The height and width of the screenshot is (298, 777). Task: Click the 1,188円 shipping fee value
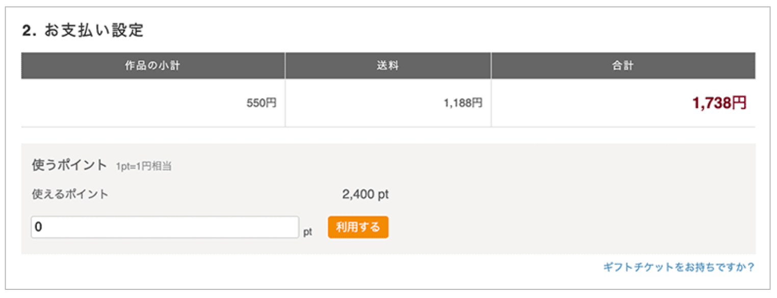tap(462, 103)
